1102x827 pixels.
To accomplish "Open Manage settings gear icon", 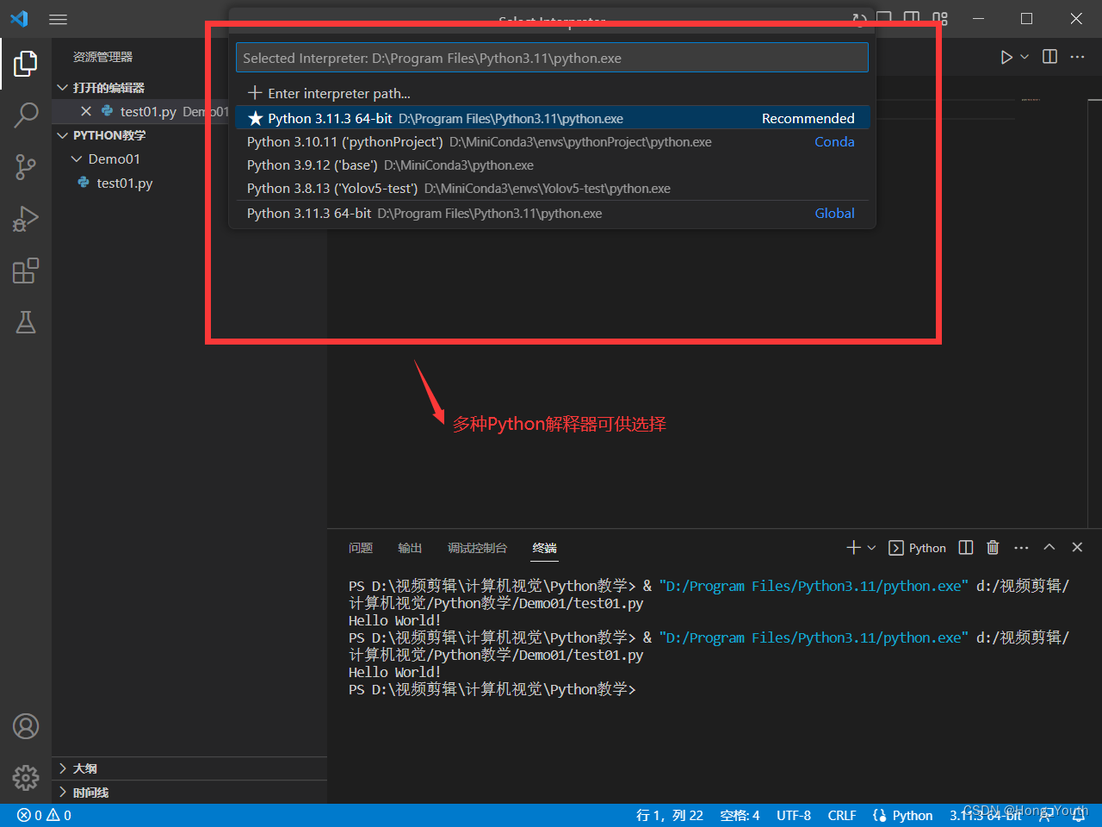I will pos(26,777).
